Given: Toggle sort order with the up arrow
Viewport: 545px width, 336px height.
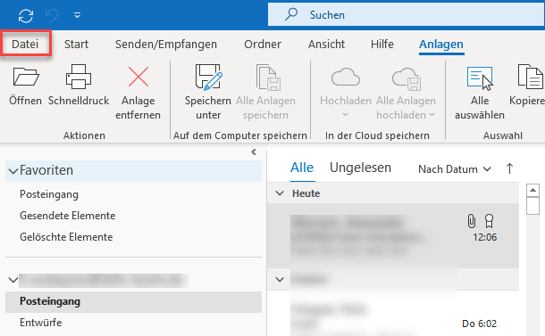Looking at the screenshot, I should point(509,168).
